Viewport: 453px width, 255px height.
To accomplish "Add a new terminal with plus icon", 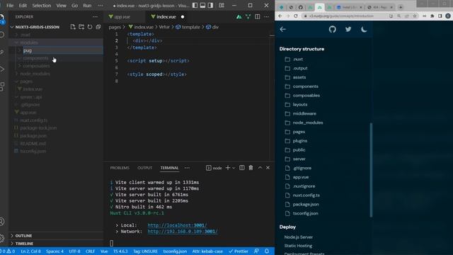I will click(228, 168).
